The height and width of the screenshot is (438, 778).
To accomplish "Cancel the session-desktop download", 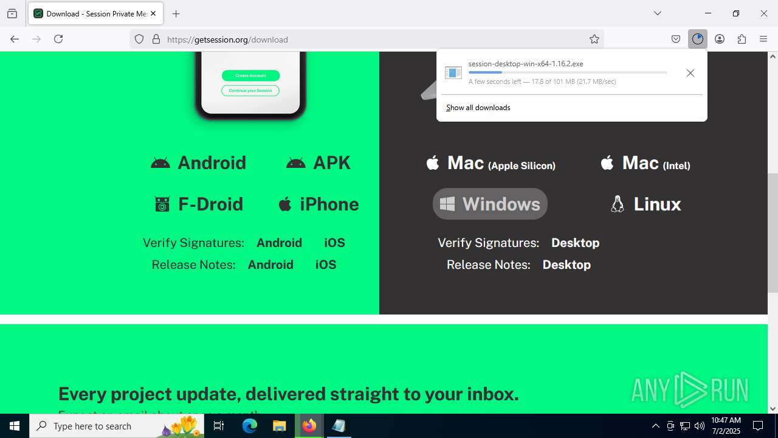I will [690, 73].
